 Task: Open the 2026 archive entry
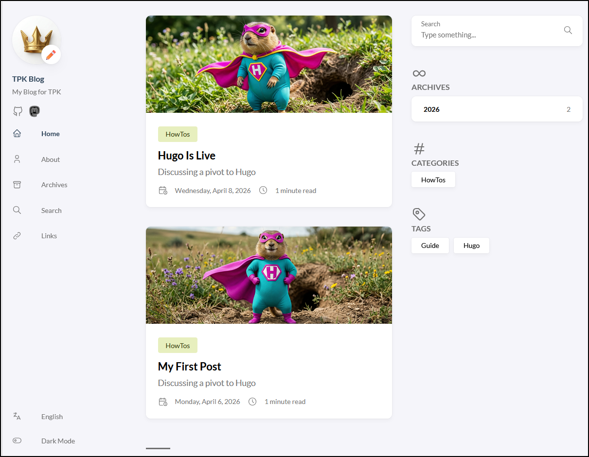pyautogui.click(x=497, y=109)
